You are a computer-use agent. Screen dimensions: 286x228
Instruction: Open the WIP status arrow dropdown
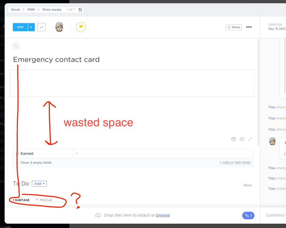pyautogui.click(x=31, y=27)
